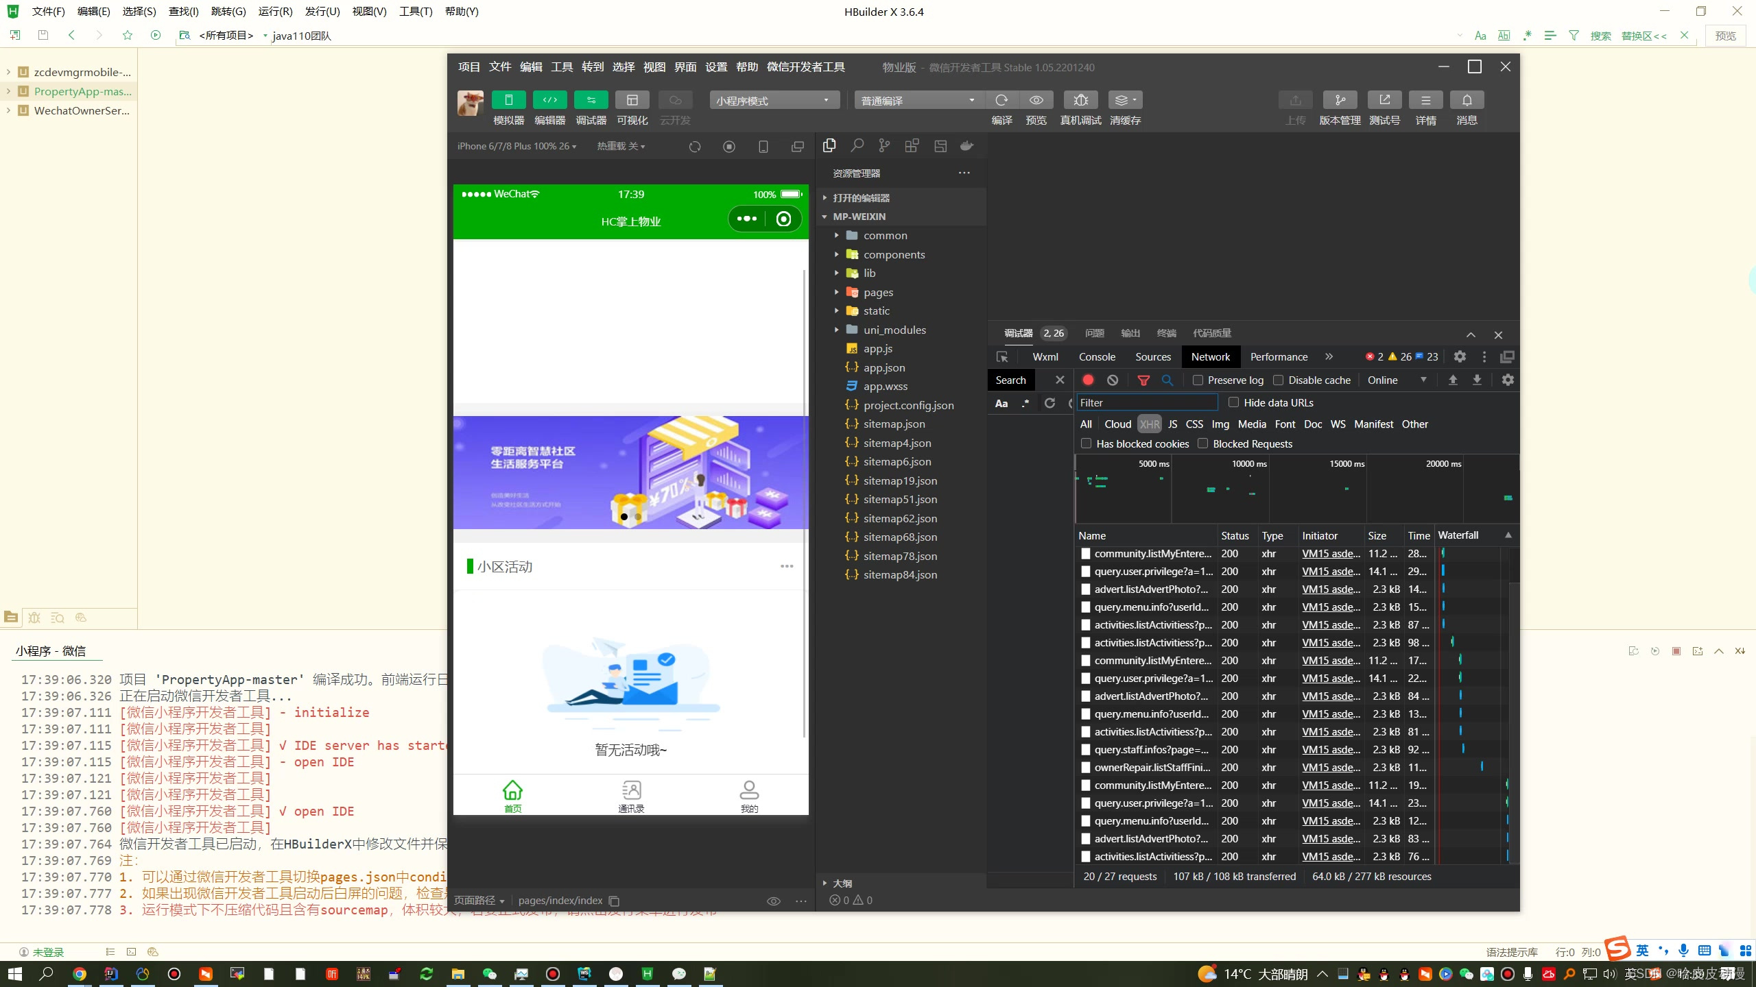The image size is (1756, 987).
Task: Click the network record red button
Action: click(1088, 380)
